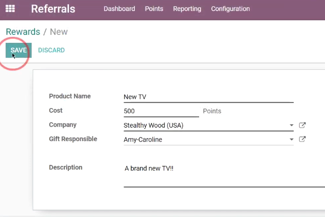This screenshot has width=325, height=218.
Task: Focus the Product Name field
Action: (208, 97)
